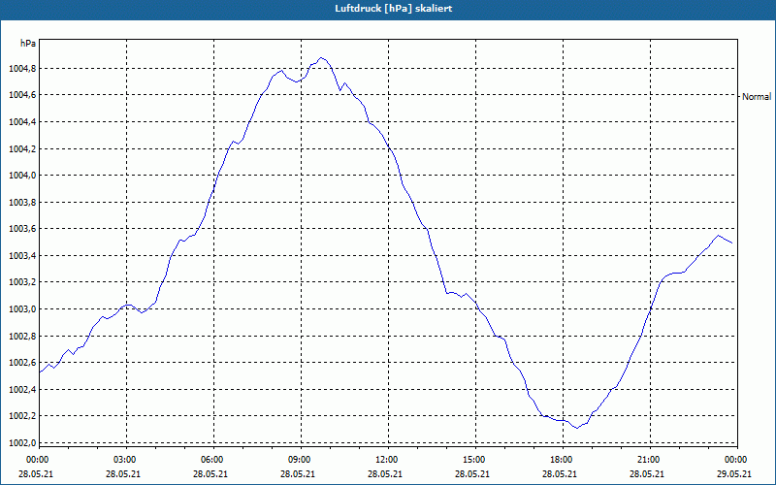Click the 1002,0 y-axis value

click(22, 443)
